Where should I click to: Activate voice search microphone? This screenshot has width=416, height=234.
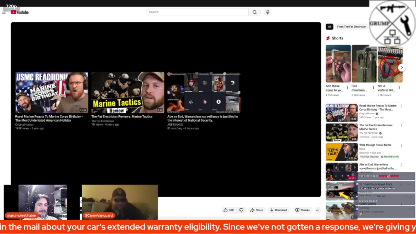[267, 12]
